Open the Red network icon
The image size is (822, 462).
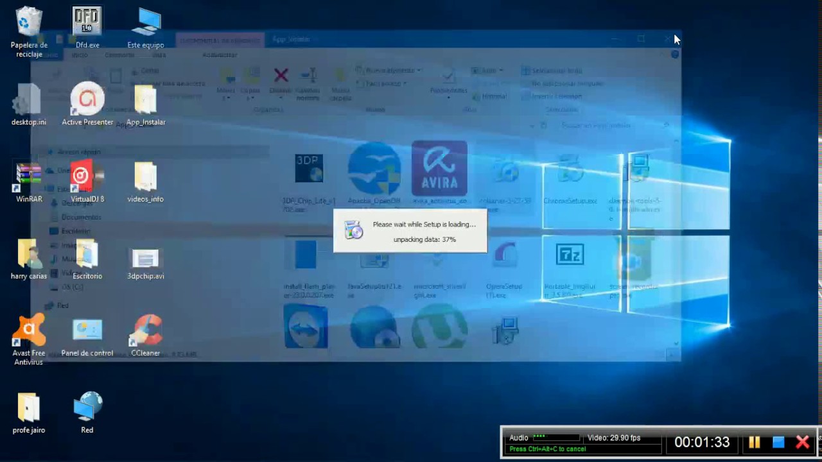point(87,413)
